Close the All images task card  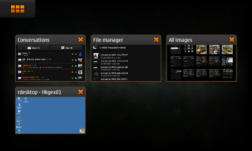tap(232, 40)
